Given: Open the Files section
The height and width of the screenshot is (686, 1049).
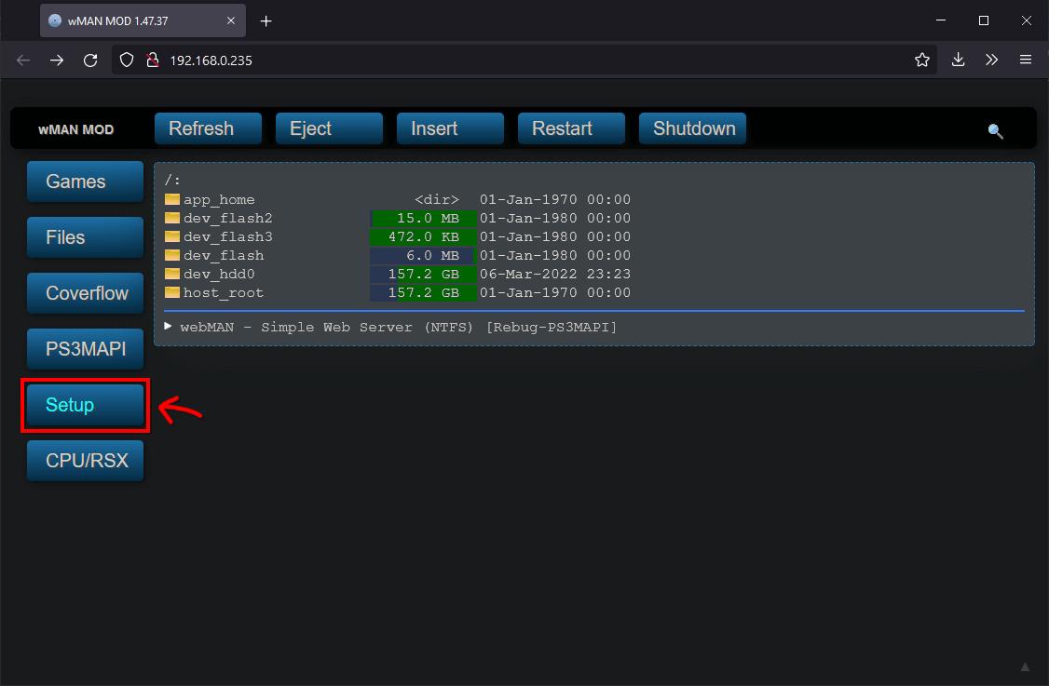Looking at the screenshot, I should coord(85,237).
